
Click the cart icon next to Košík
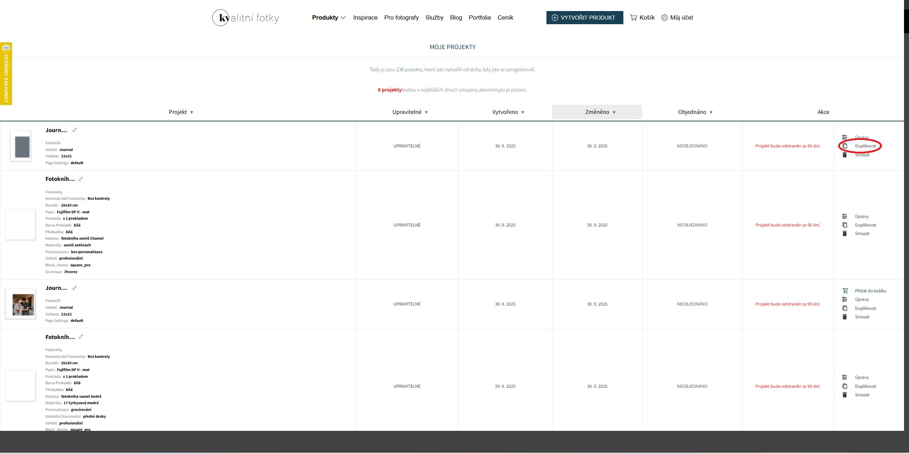(x=633, y=17)
